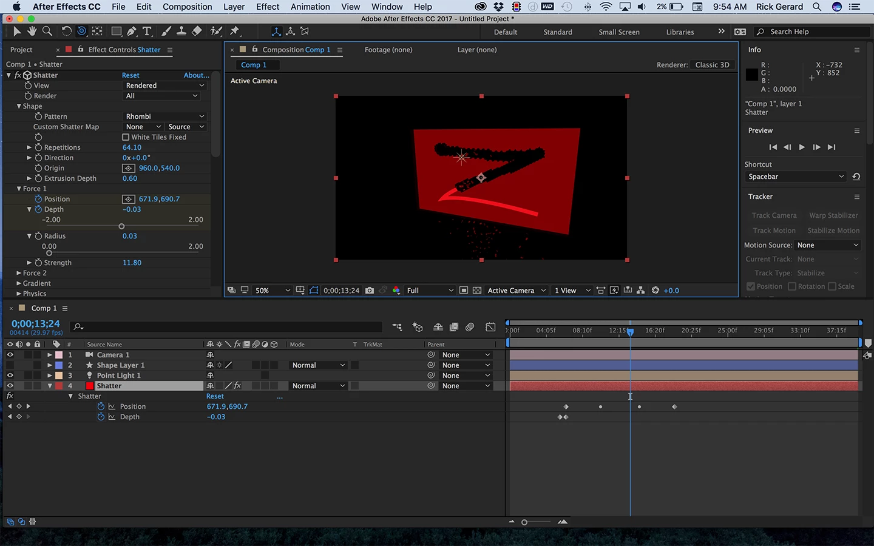Toggle the Depth stopwatch in Effect Controls
This screenshot has width=874, height=546.
pos(38,209)
